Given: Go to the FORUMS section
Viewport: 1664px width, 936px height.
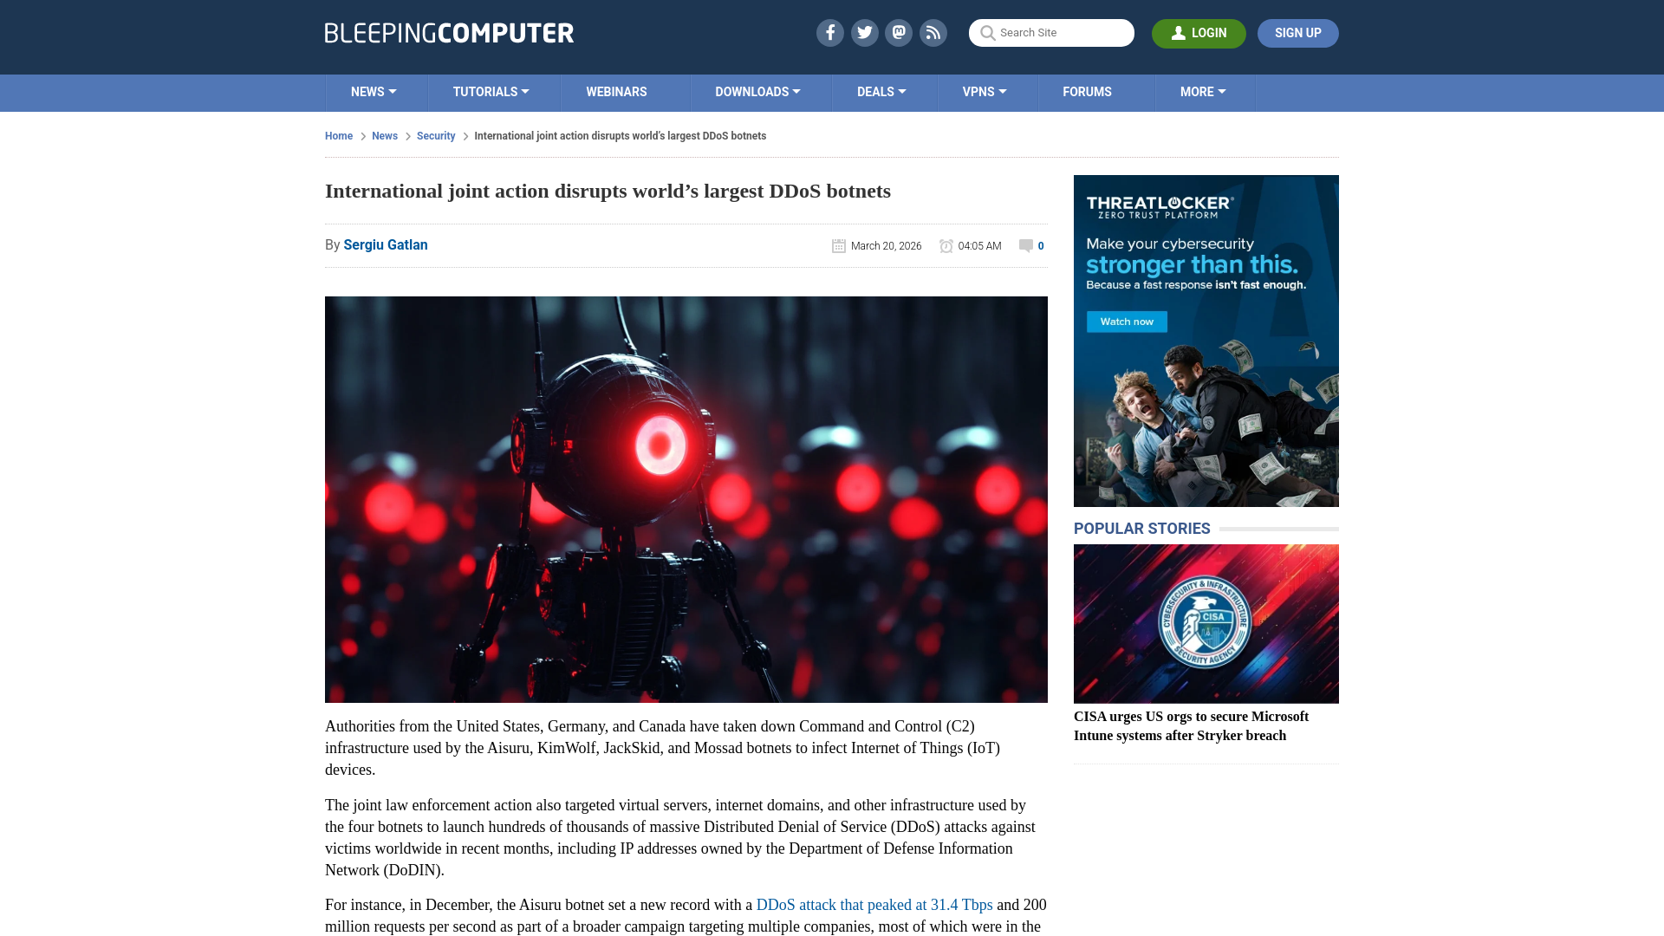Looking at the screenshot, I should tap(1087, 92).
